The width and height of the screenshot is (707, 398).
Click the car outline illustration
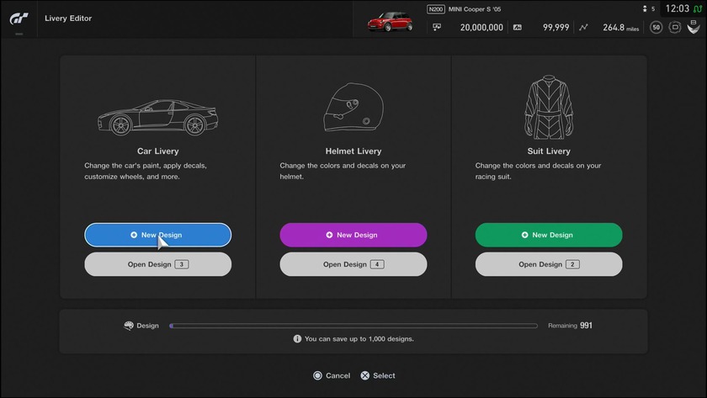[x=157, y=117]
